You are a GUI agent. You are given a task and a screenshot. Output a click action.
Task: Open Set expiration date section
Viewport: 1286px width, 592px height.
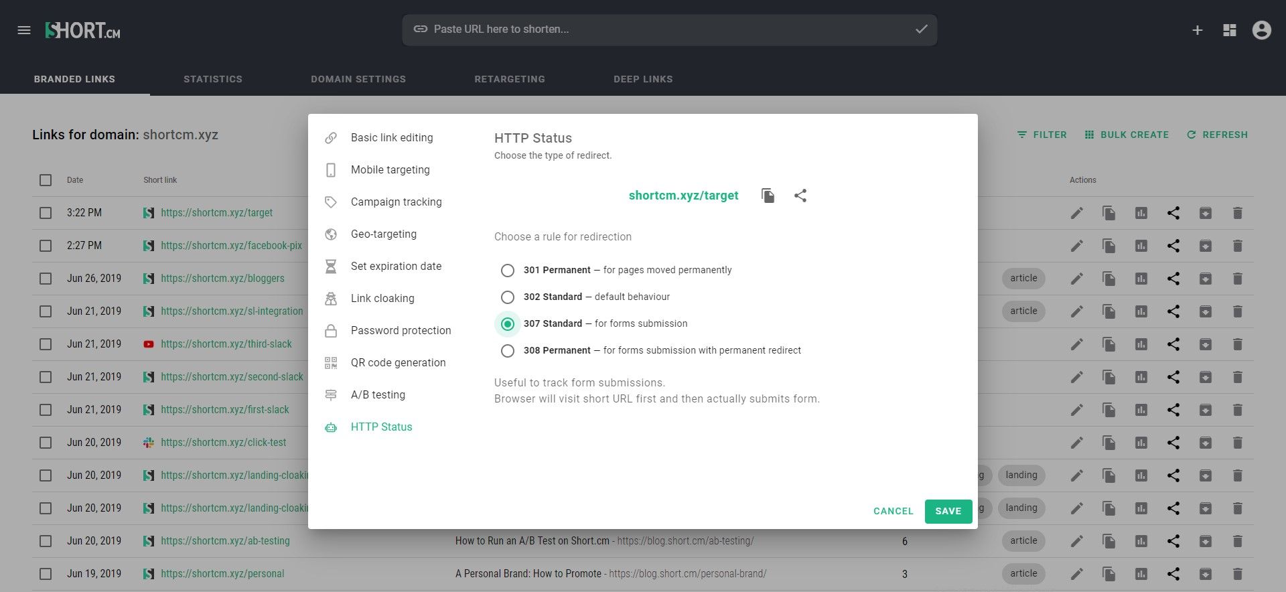point(396,267)
